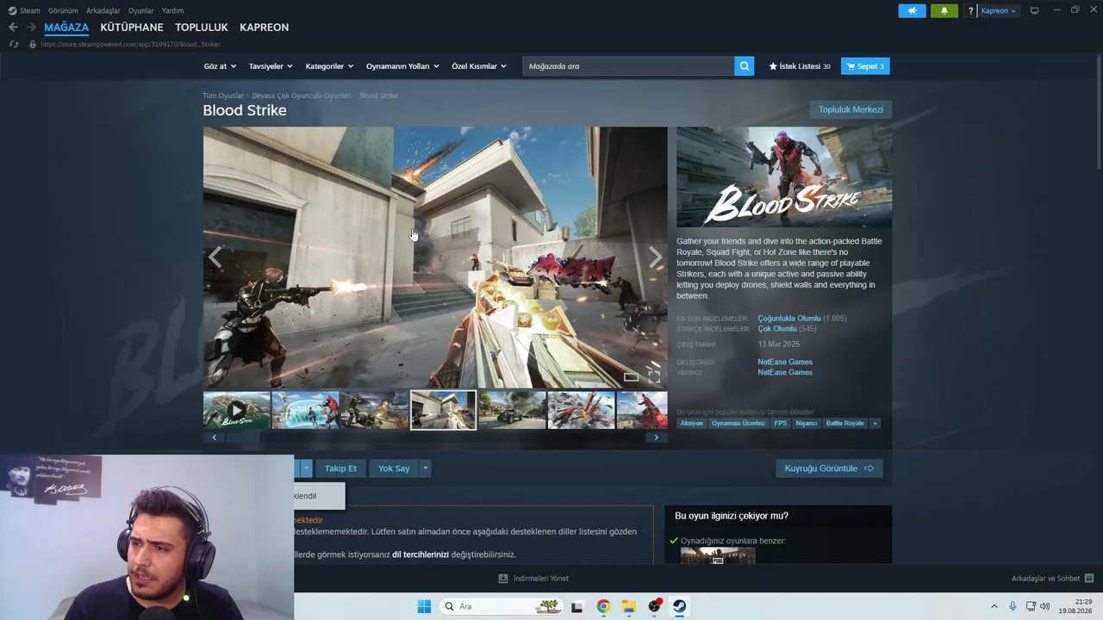Play the Blood Strike trailer video thumbnail
The width and height of the screenshot is (1103, 620).
[x=237, y=411]
